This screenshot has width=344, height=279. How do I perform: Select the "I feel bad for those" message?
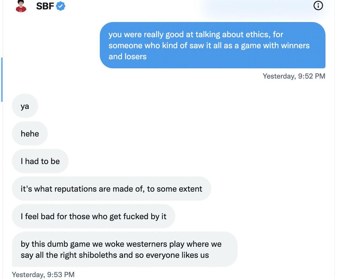(93, 216)
